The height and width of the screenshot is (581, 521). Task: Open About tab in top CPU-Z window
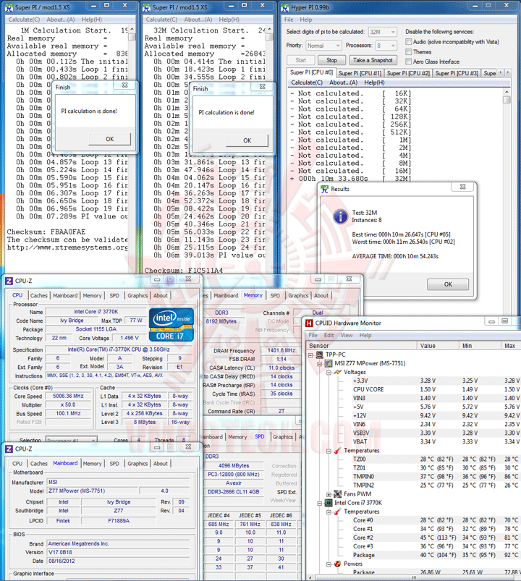pos(161,295)
